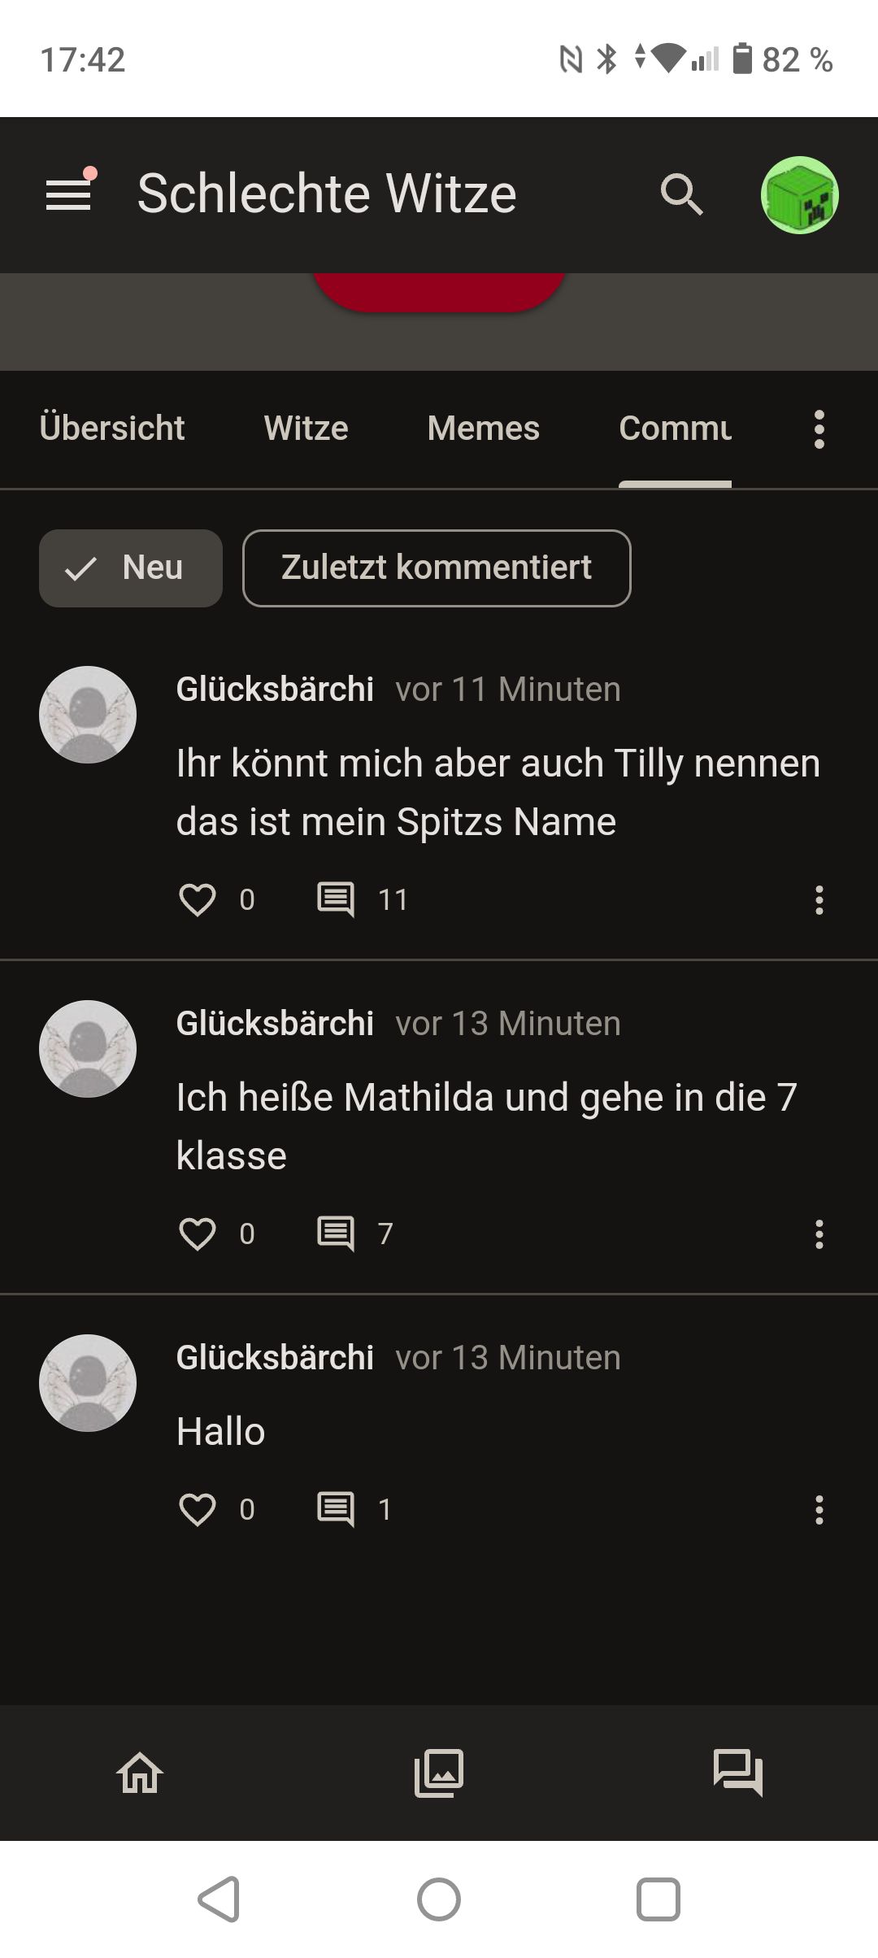Like the Hallo post
Viewport: 878px width, 1958px height.
(198, 1509)
